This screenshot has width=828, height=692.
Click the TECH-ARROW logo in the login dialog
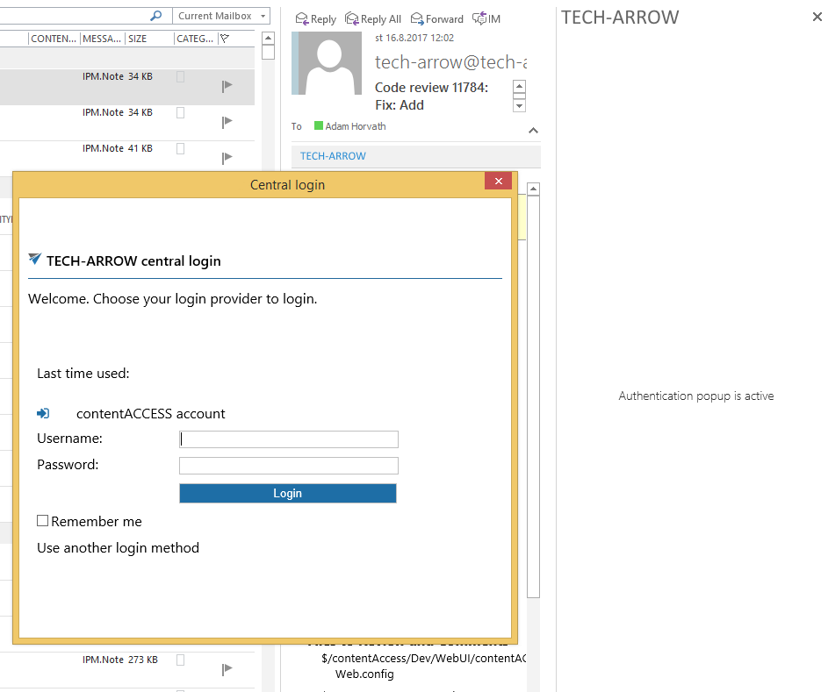pyautogui.click(x=34, y=259)
